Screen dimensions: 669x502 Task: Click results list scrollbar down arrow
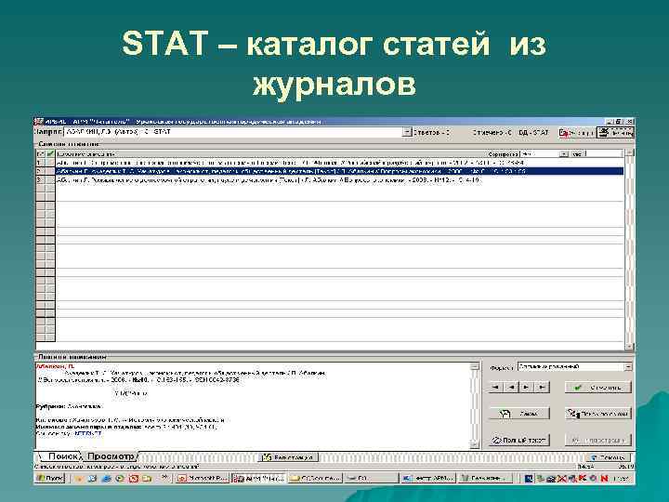(629, 346)
